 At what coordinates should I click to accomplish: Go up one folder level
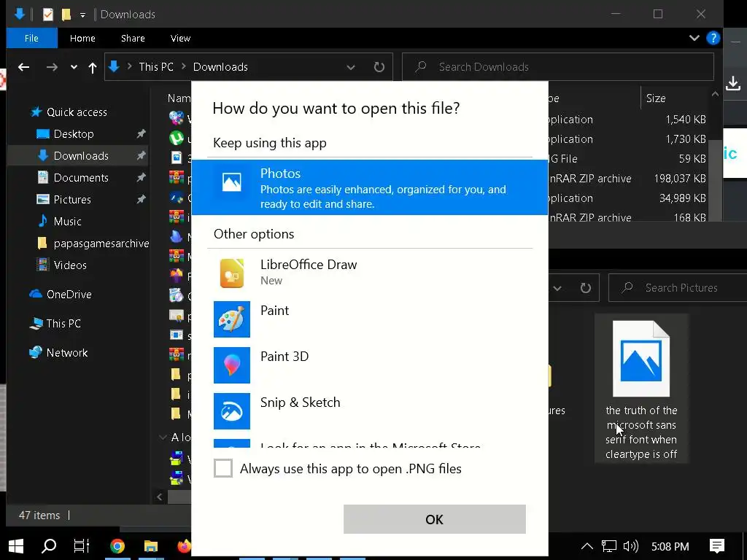[x=93, y=68]
